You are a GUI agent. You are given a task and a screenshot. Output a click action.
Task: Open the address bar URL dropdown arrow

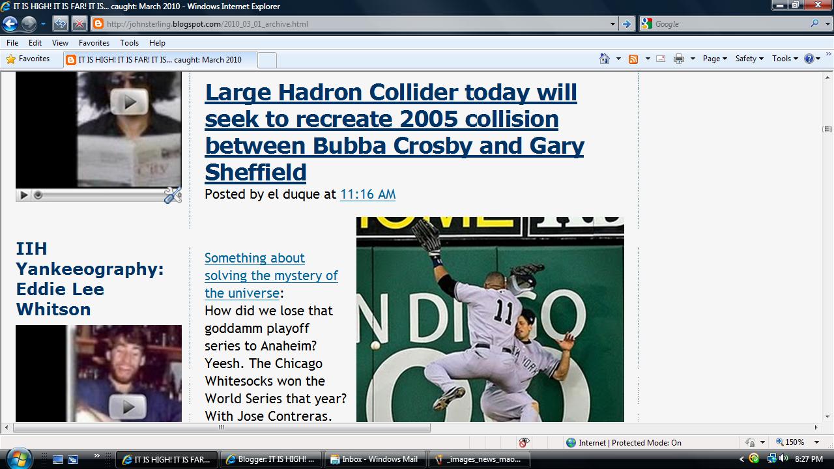[612, 24]
